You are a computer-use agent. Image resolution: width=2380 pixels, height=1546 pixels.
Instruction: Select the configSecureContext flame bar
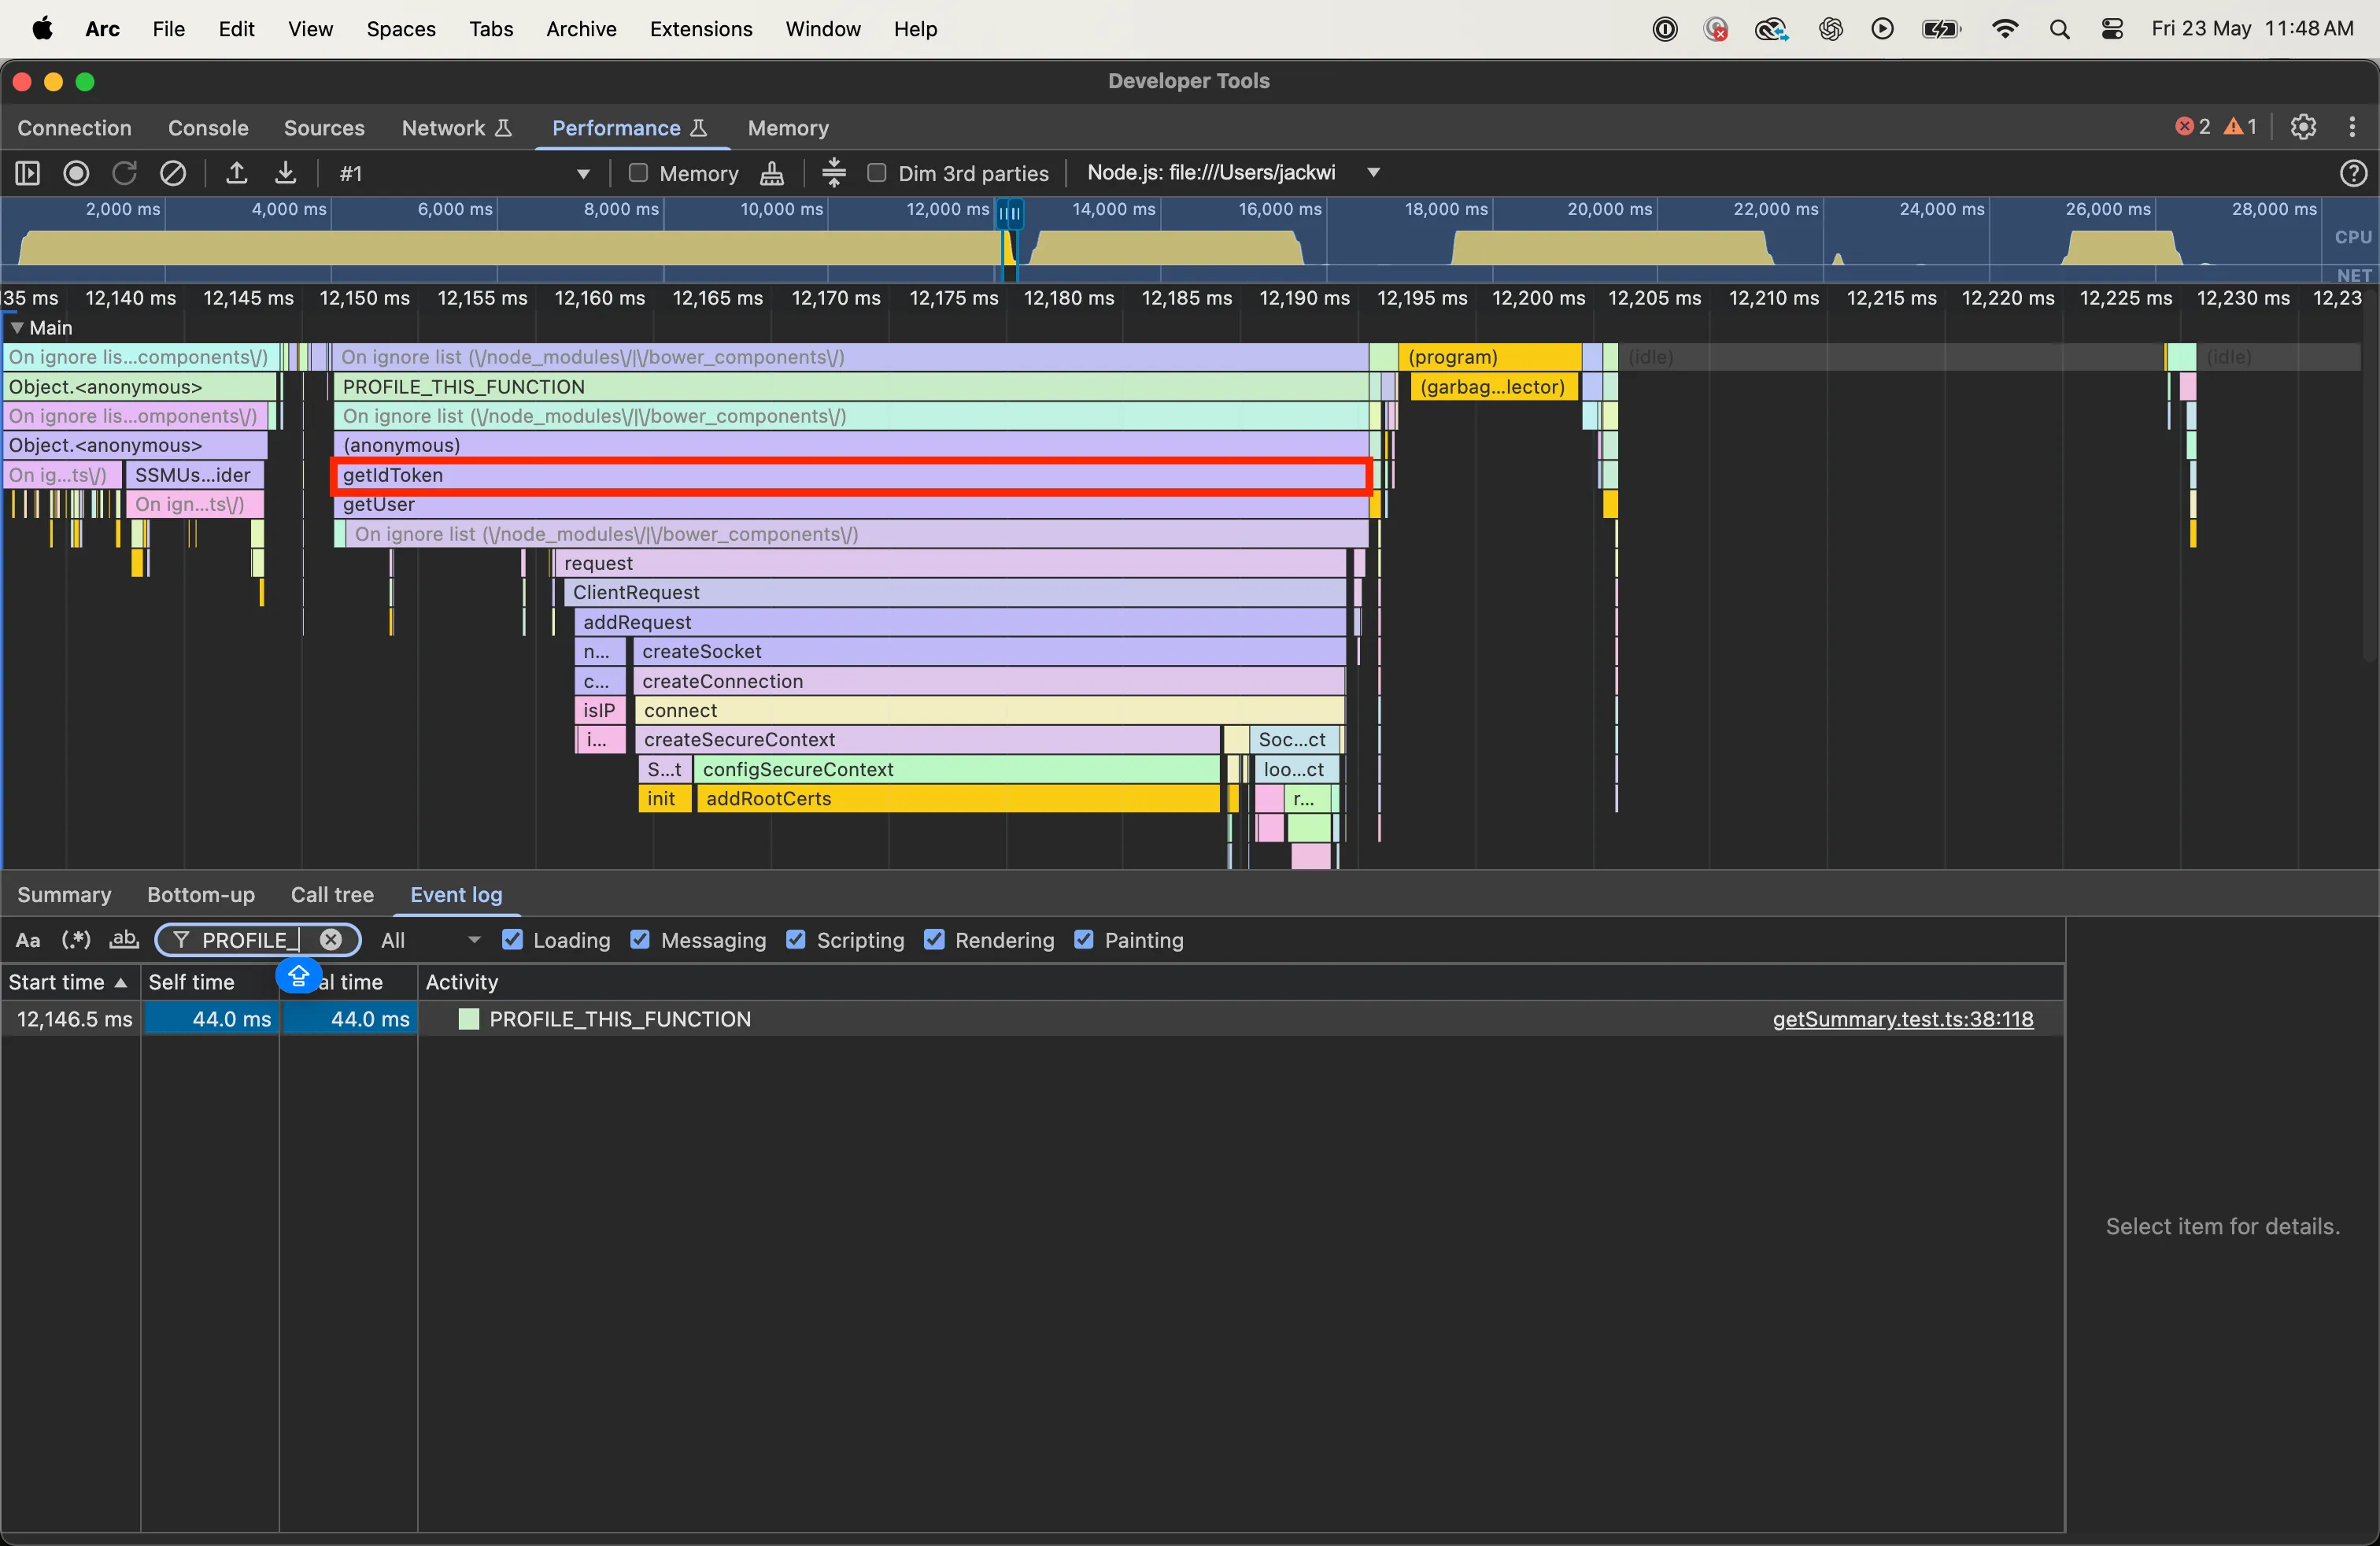[x=956, y=770]
